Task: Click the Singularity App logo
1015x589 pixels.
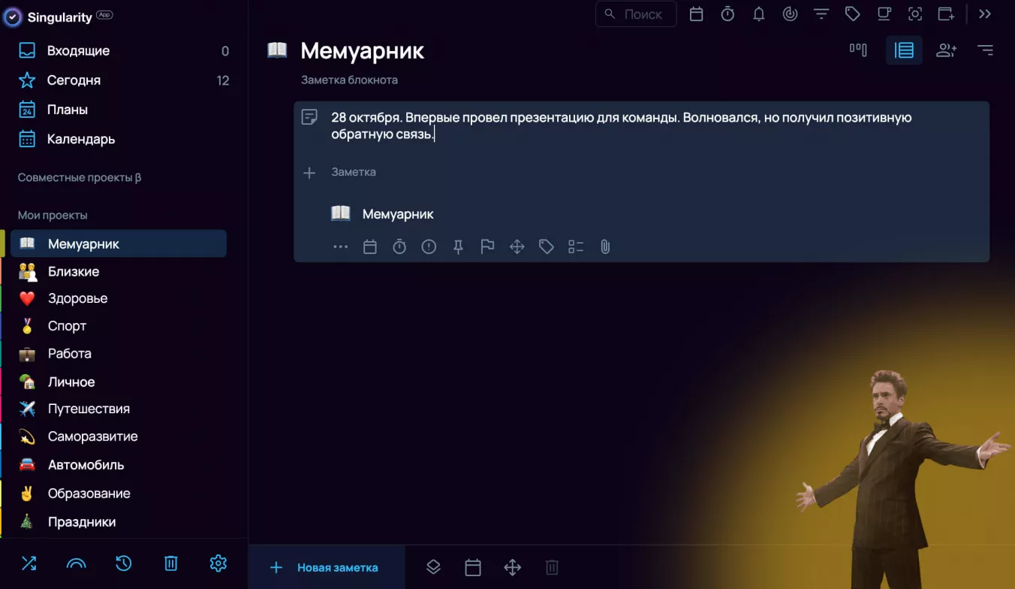Action: [x=59, y=17]
